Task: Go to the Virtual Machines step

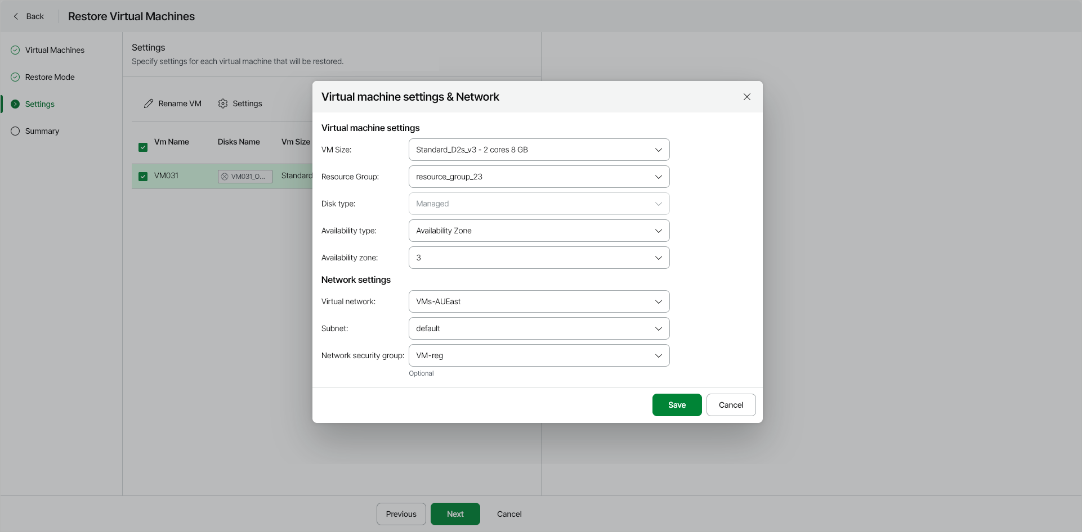Action: pos(55,49)
